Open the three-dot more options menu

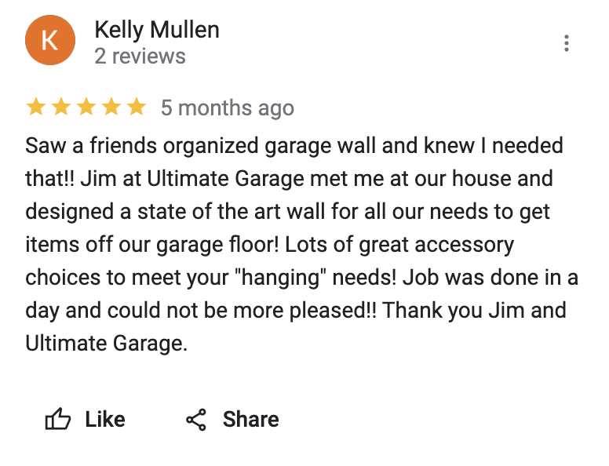(x=567, y=43)
